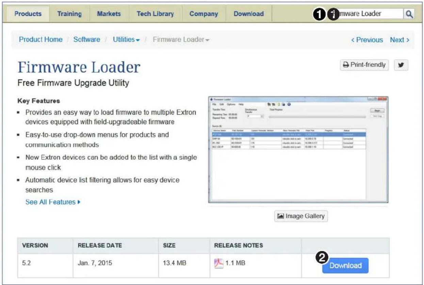Viewport: 424px width, 285px height.
Task: Click the search magnifier icon
Action: tap(409, 14)
